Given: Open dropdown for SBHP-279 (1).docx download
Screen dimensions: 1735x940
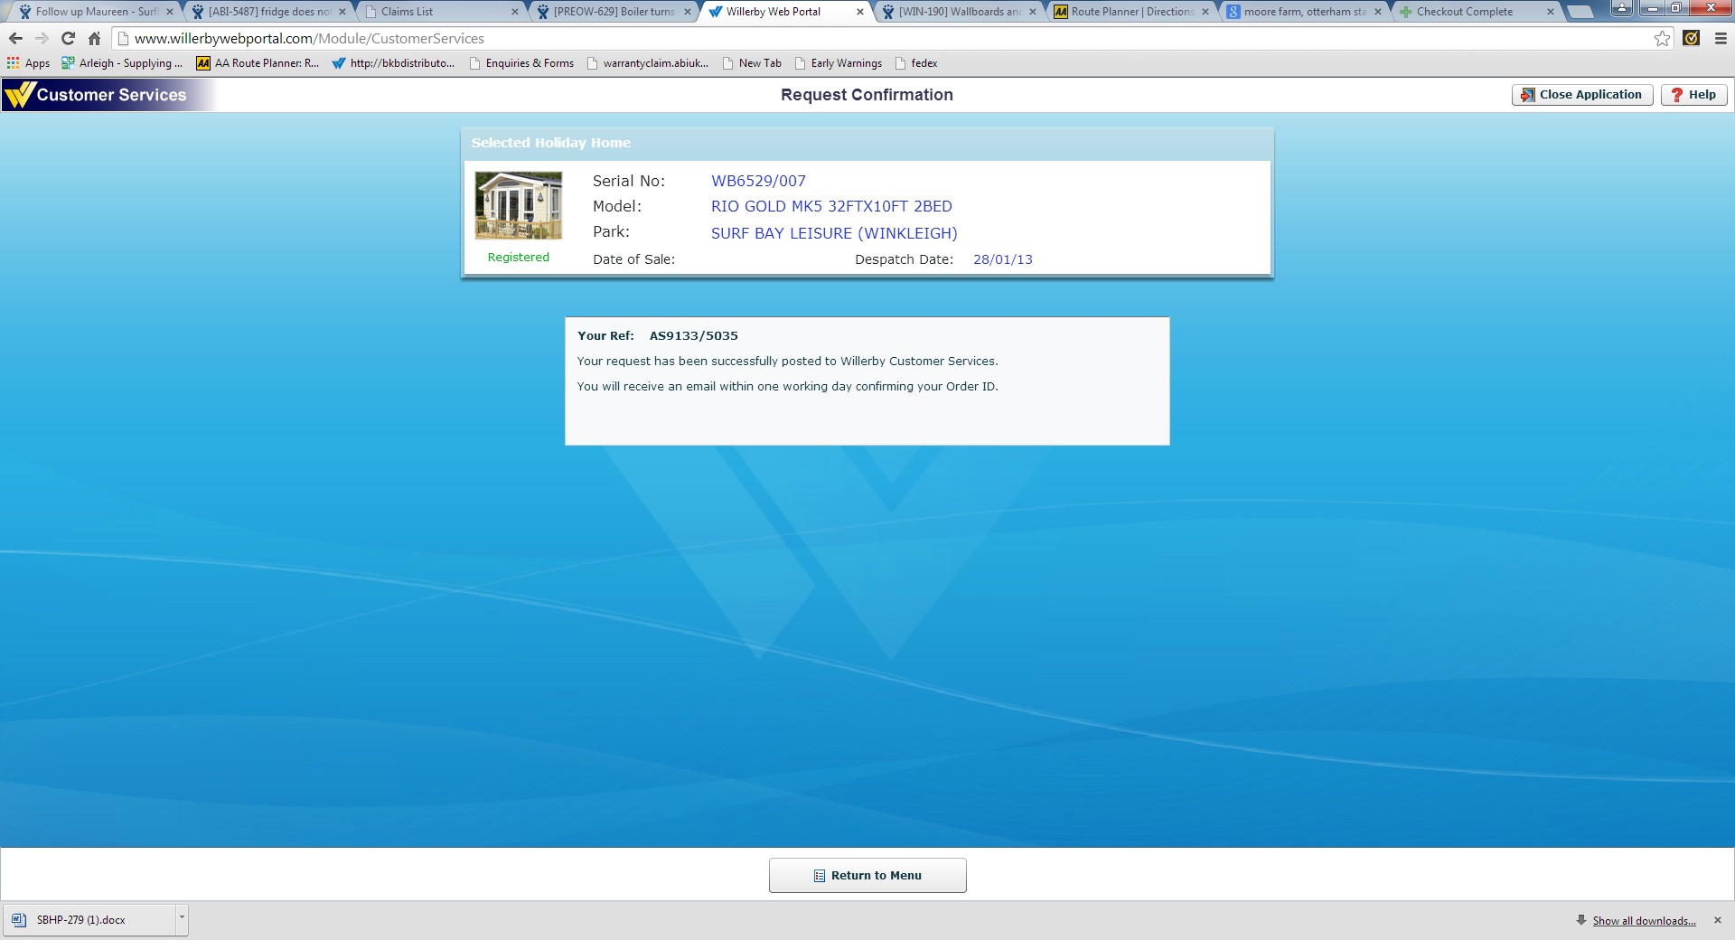Looking at the screenshot, I should [182, 919].
